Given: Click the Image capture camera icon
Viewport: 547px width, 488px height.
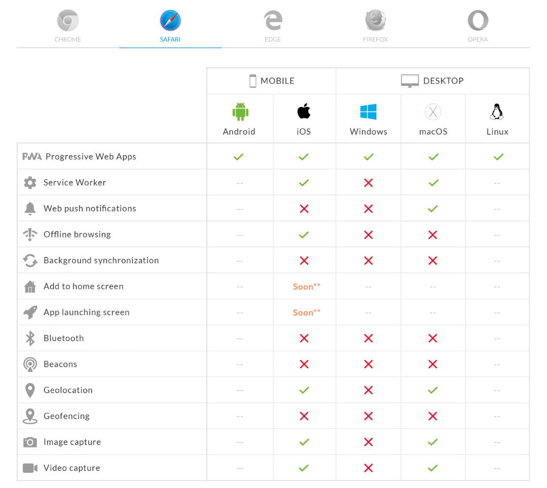Looking at the screenshot, I should pos(30,442).
